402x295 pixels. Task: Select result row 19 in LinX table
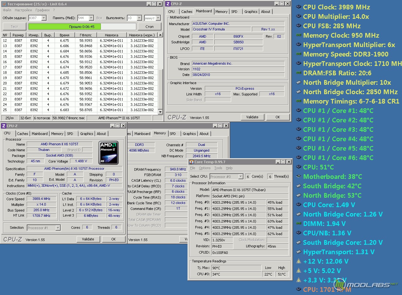point(79,78)
